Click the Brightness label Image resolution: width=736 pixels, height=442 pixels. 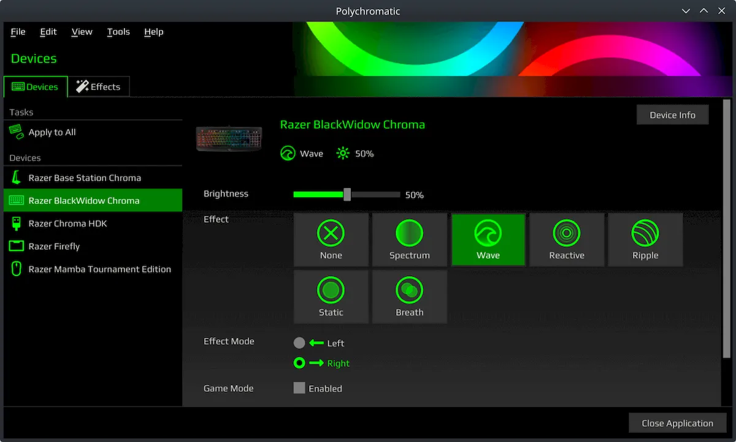(x=226, y=193)
